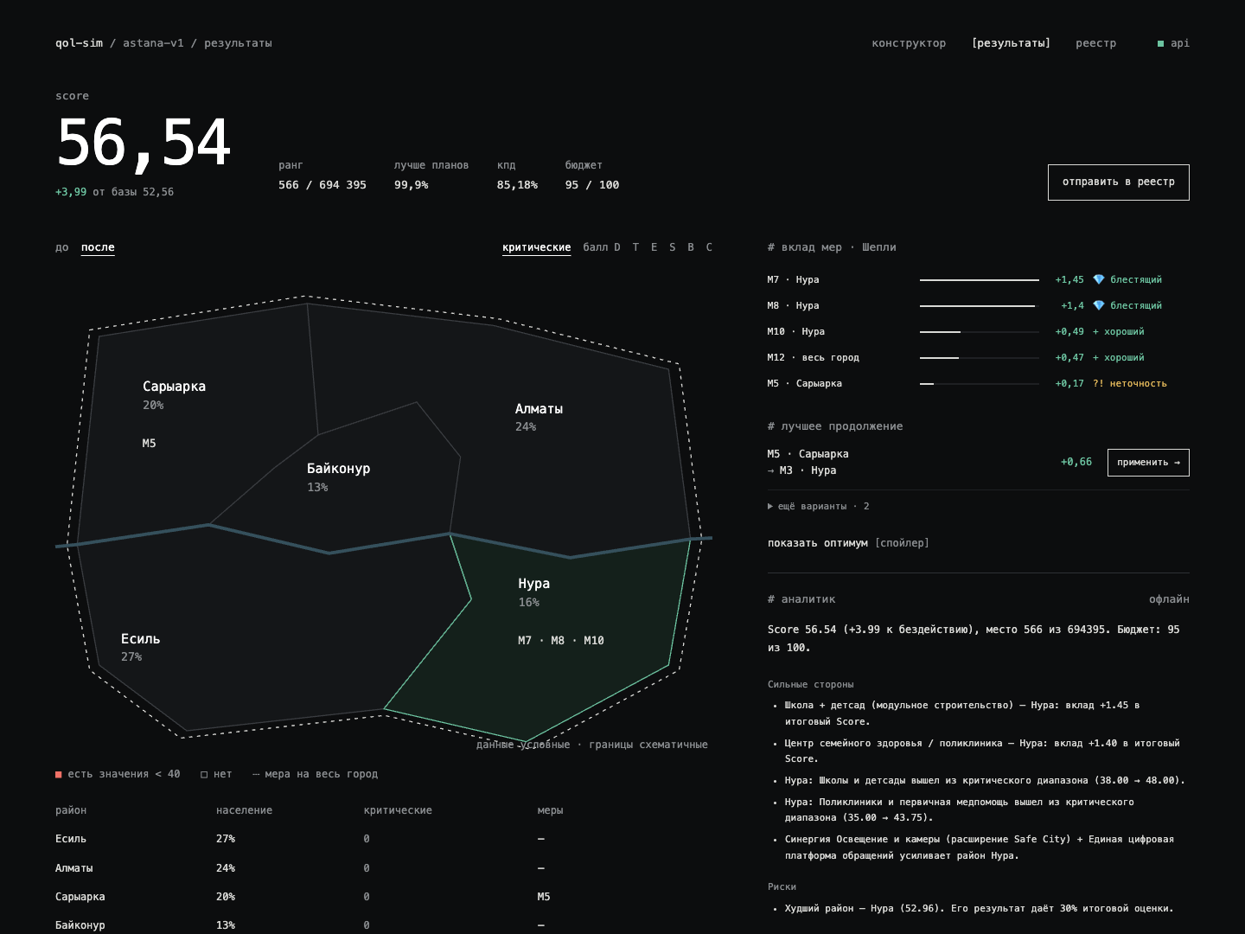Select the D indicator tab
The width and height of the screenshot is (1245, 934).
click(617, 247)
